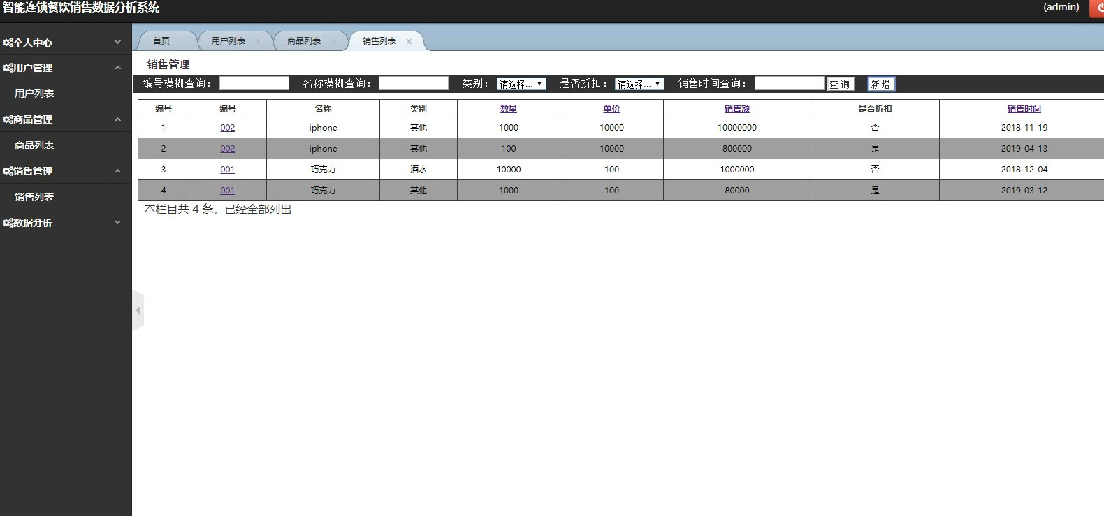1104x516 pixels.
Task: Open link 002 in row 1
Action: click(228, 128)
